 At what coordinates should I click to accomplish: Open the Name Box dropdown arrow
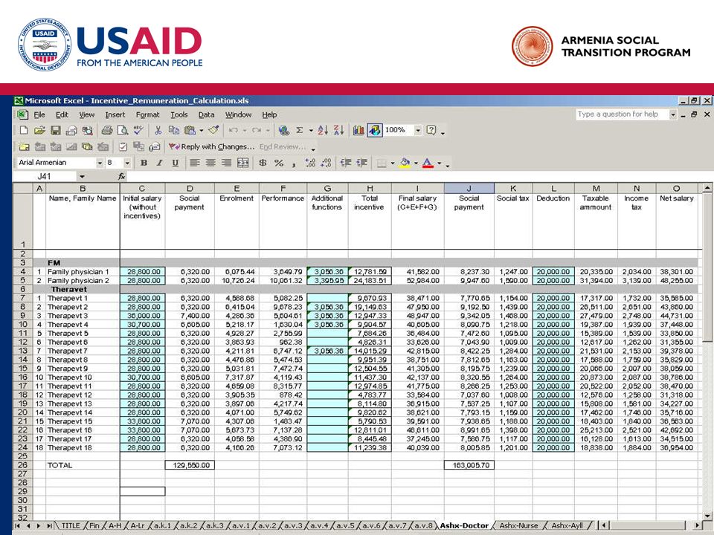[x=82, y=177]
